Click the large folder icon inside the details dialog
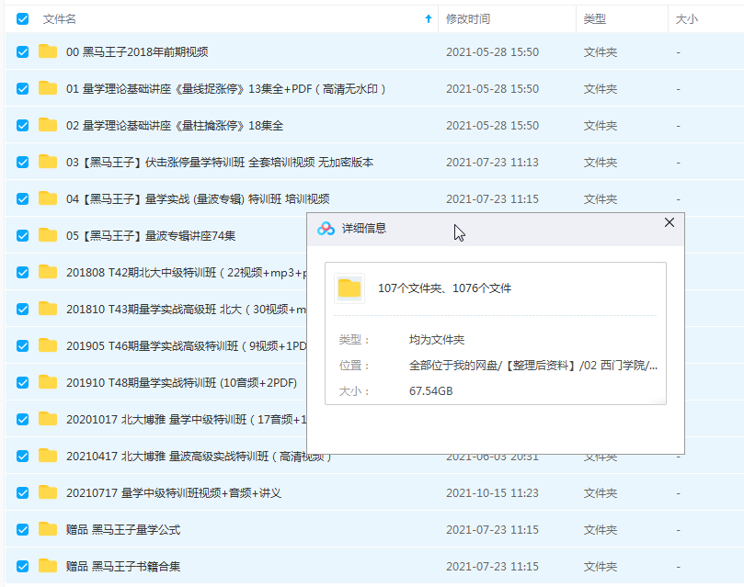The width and height of the screenshot is (744, 587). click(349, 288)
